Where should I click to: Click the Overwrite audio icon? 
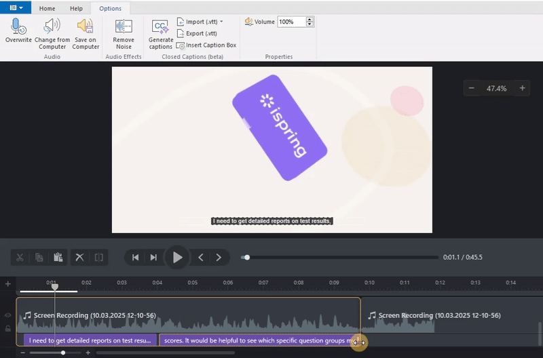click(18, 27)
